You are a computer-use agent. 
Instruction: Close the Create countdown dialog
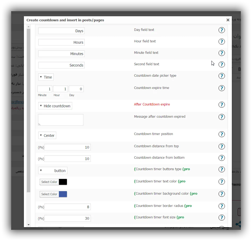(228, 20)
